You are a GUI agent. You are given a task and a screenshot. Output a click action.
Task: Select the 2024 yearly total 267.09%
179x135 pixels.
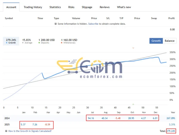(171, 118)
